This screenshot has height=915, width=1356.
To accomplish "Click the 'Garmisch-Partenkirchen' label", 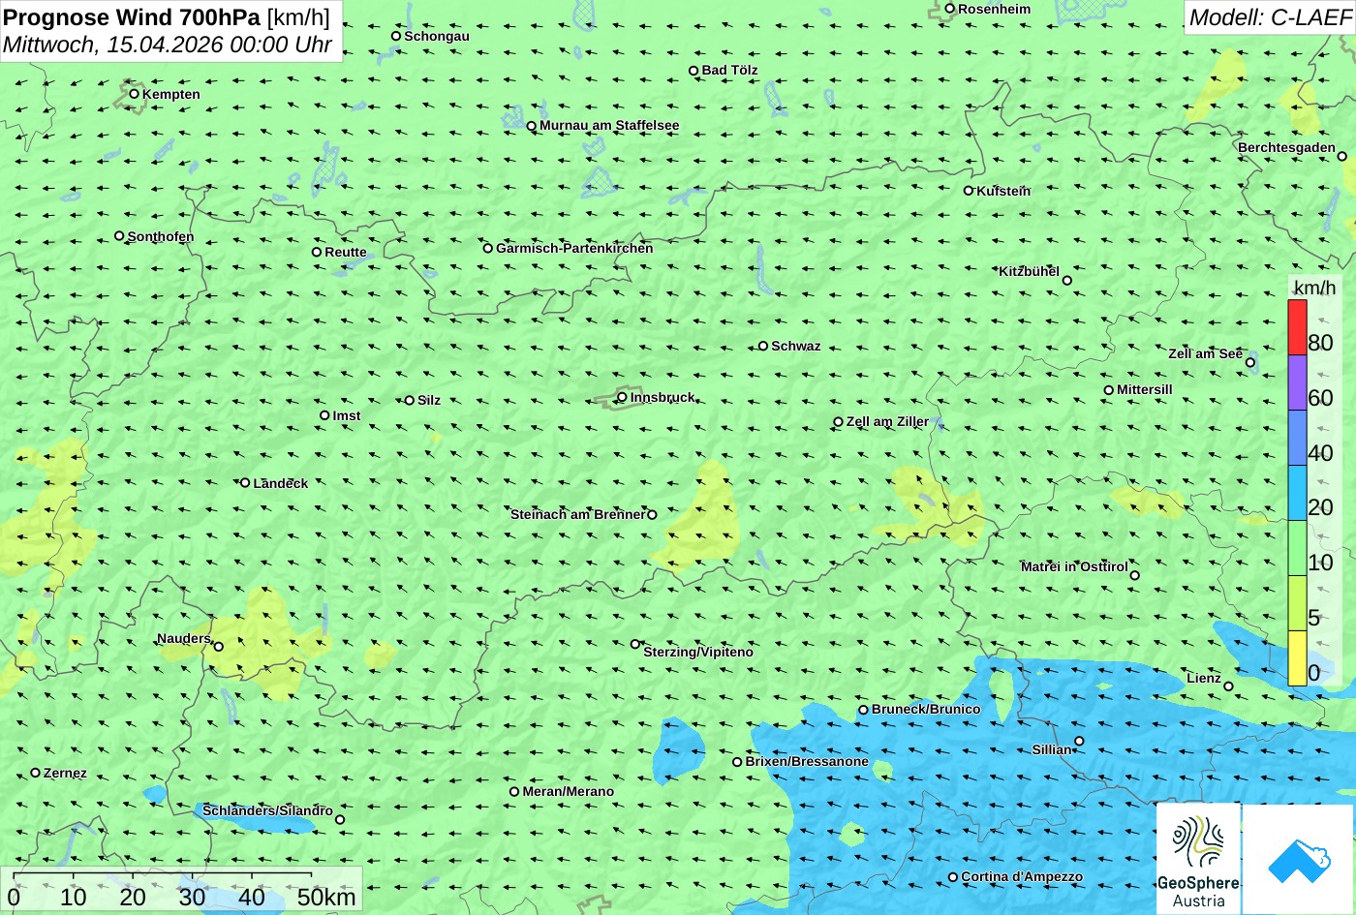I will 574,248.
